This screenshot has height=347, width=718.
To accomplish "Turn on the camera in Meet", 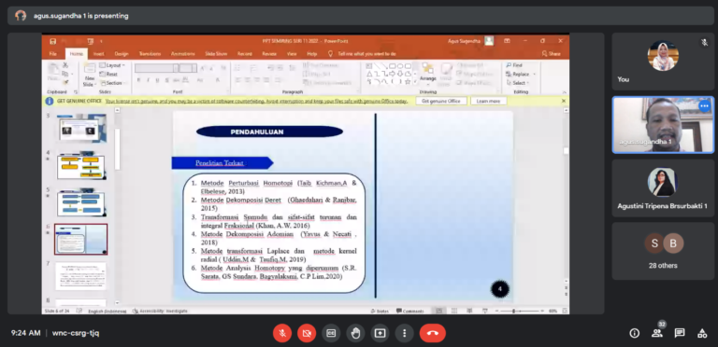I will 307,333.
